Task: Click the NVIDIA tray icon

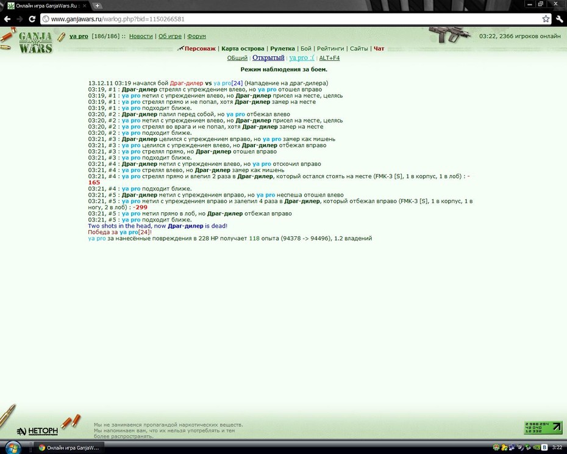Action: (x=537, y=448)
